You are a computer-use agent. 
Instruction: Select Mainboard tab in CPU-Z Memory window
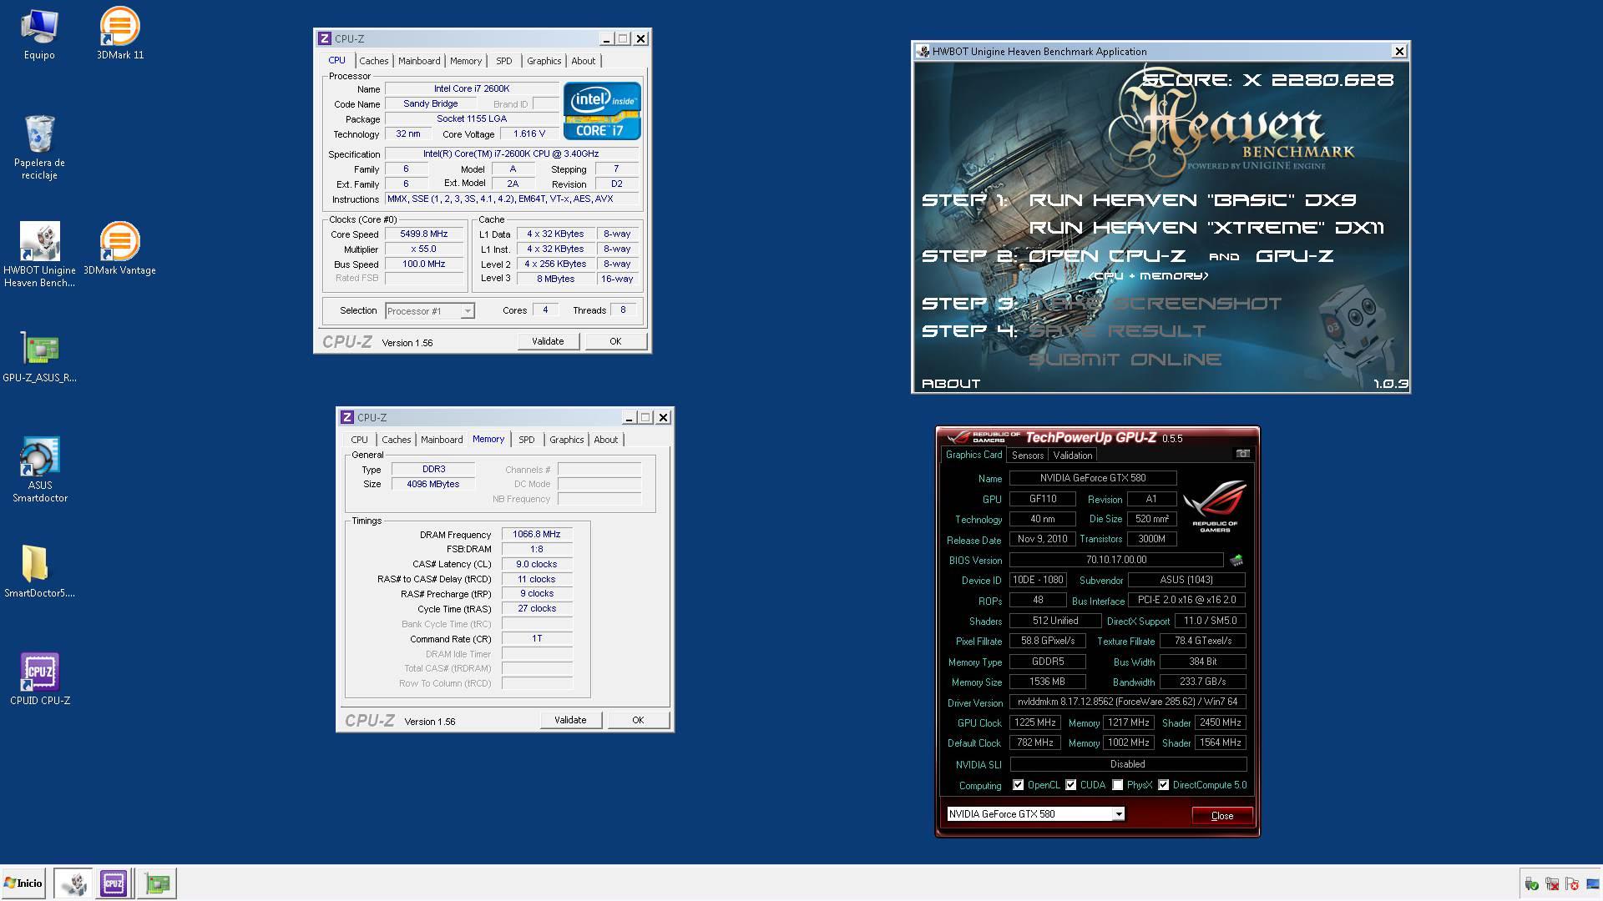pyautogui.click(x=442, y=440)
